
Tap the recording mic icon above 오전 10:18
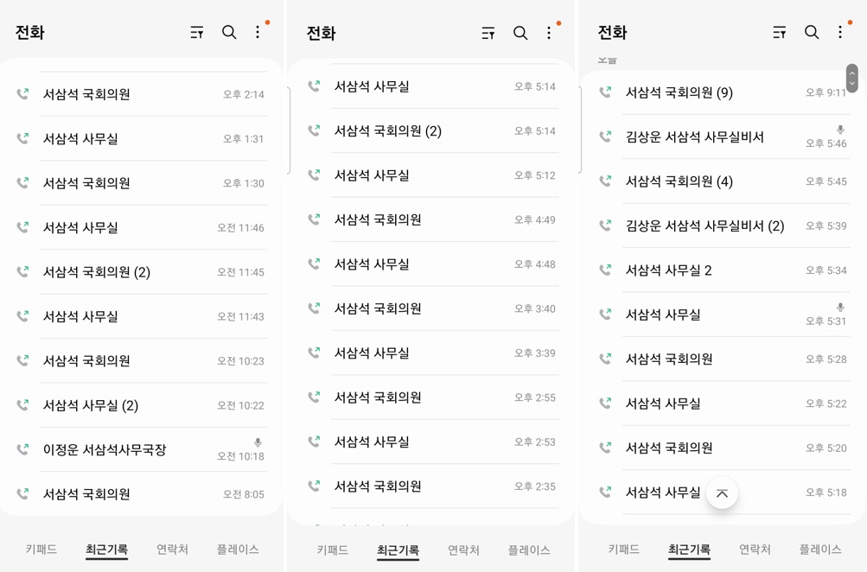[x=257, y=442]
